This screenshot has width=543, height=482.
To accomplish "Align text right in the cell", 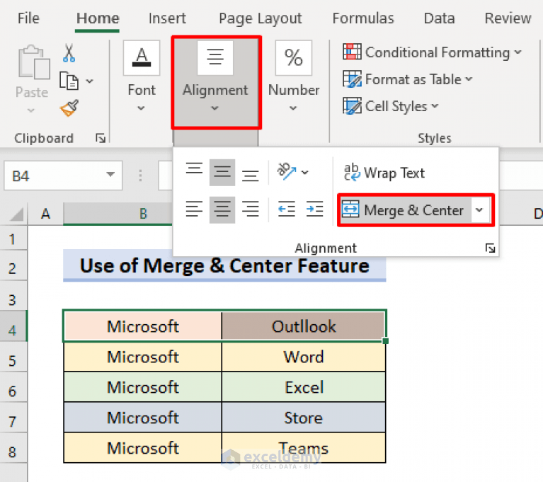I will tap(250, 210).
